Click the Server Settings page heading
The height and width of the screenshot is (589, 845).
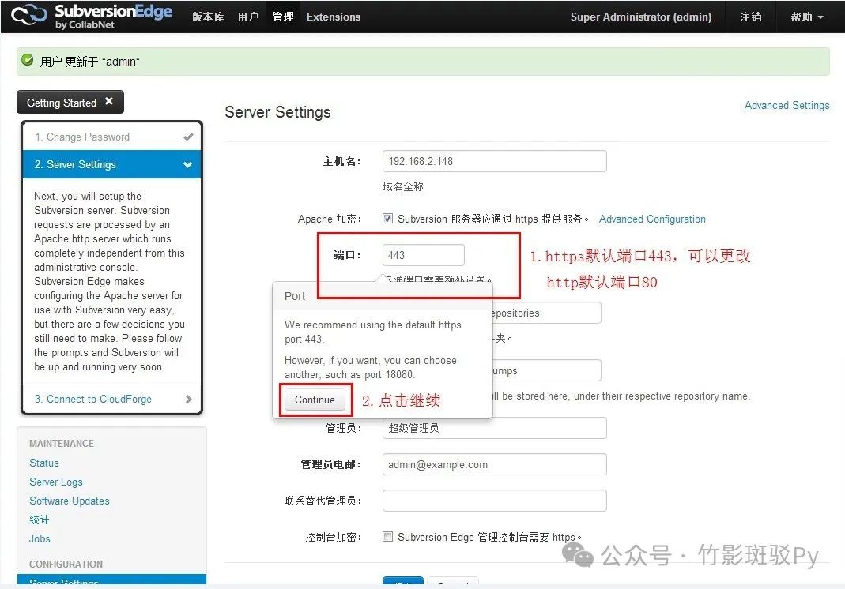pyautogui.click(x=277, y=112)
